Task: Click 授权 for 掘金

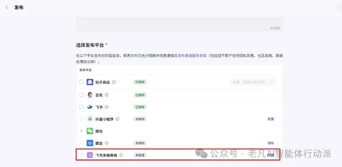Action: [271, 143]
